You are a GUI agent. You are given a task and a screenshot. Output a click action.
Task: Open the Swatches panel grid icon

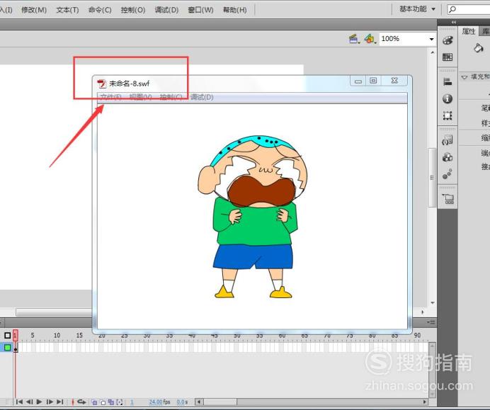[x=448, y=57]
